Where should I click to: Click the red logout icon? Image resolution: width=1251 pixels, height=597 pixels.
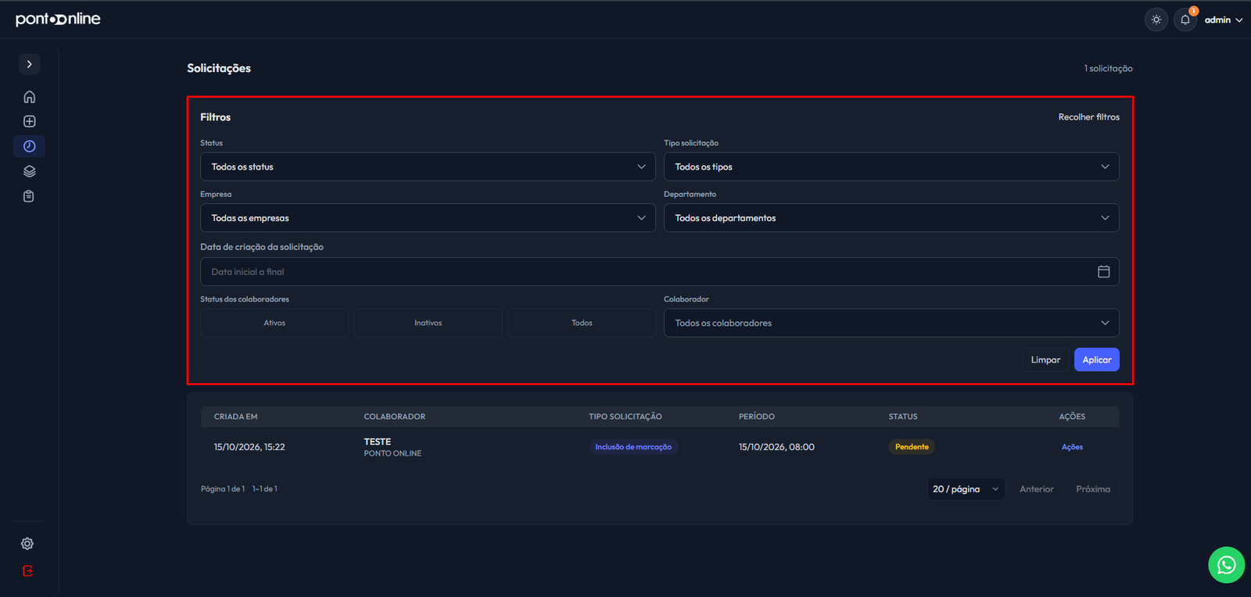[27, 570]
